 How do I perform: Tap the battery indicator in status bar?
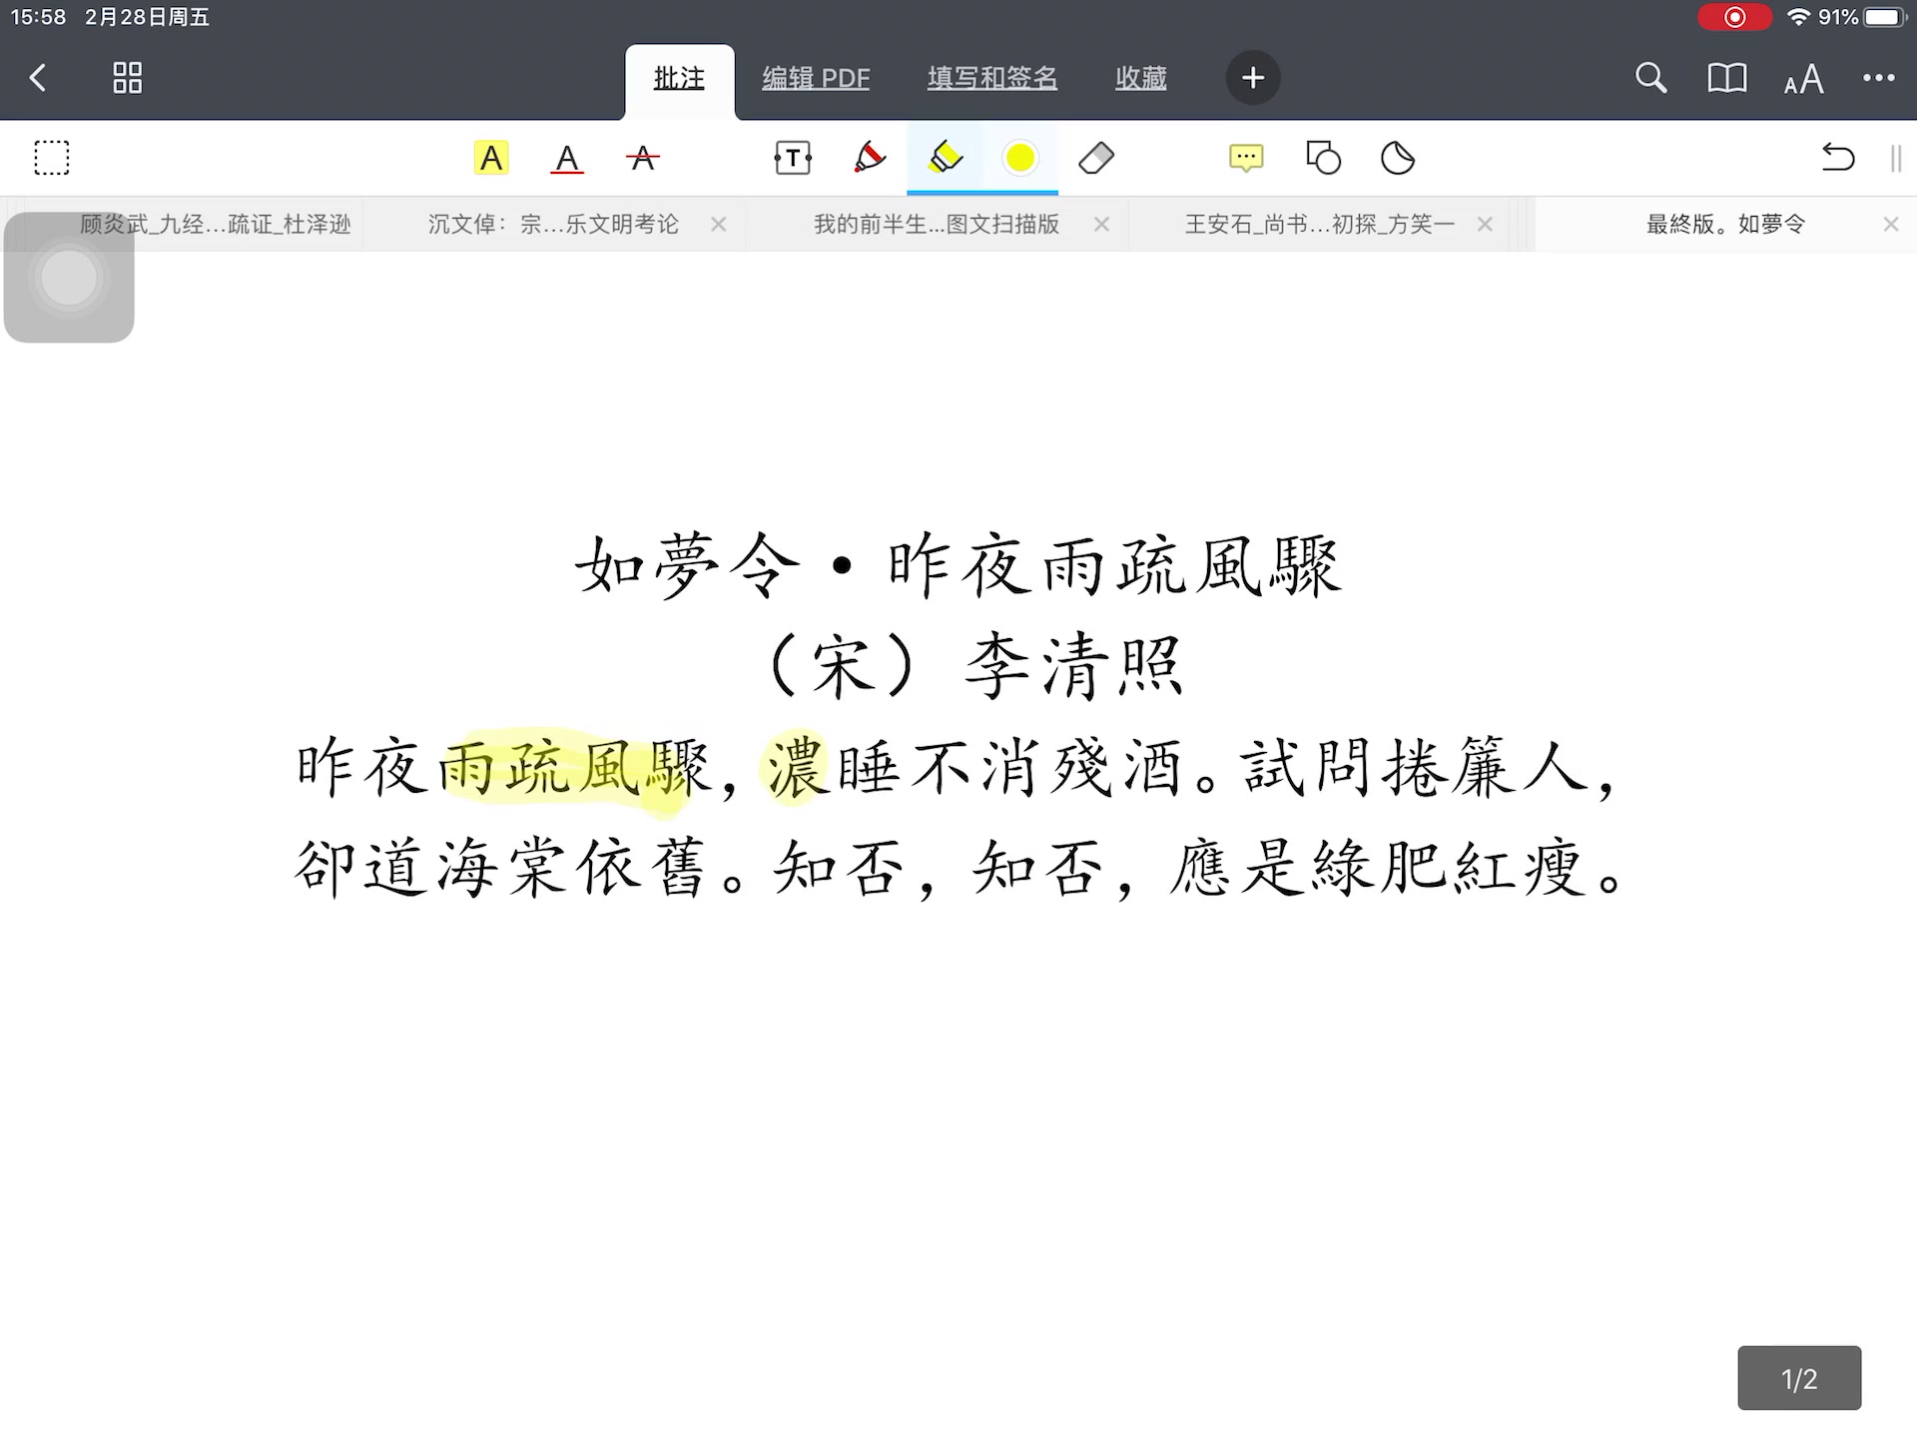pos(1886,17)
